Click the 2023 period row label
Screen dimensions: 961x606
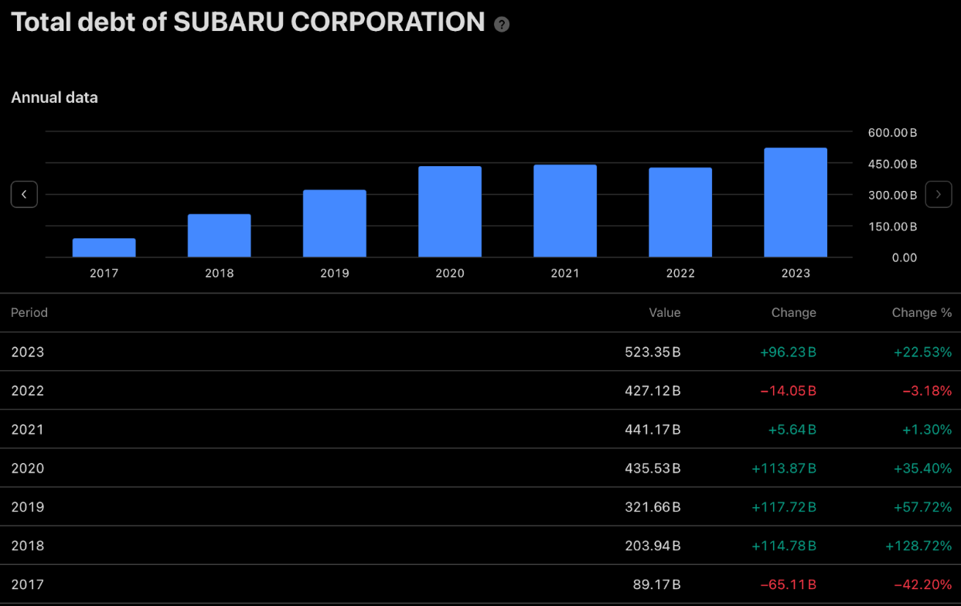coord(28,352)
